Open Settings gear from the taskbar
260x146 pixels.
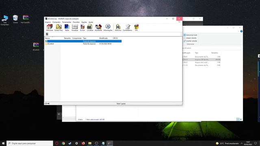pos(76,143)
